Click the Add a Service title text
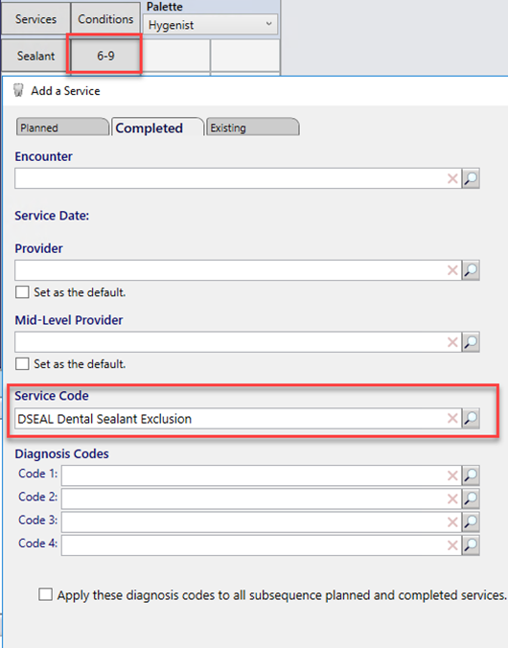 click(x=66, y=91)
